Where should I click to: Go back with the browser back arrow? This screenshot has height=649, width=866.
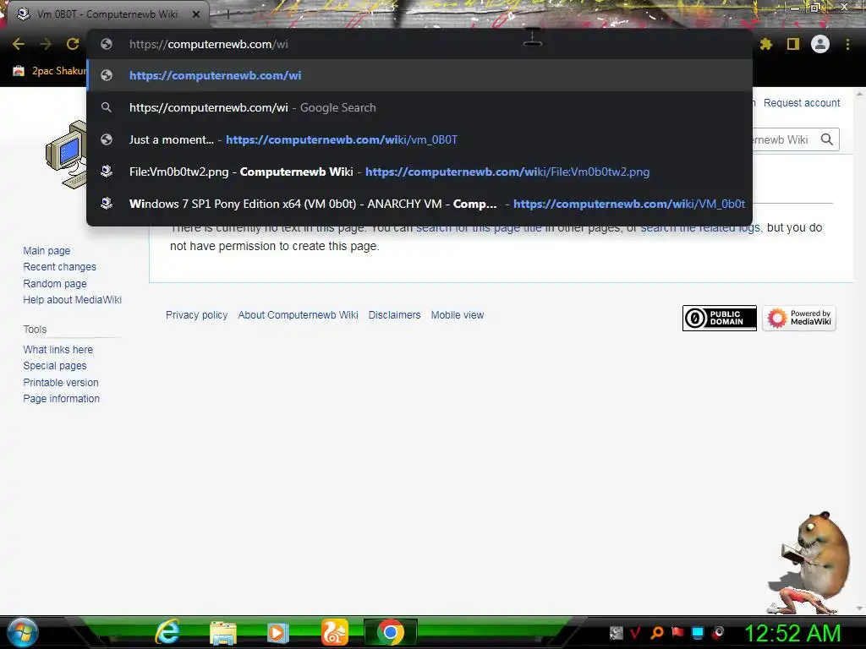coord(19,44)
